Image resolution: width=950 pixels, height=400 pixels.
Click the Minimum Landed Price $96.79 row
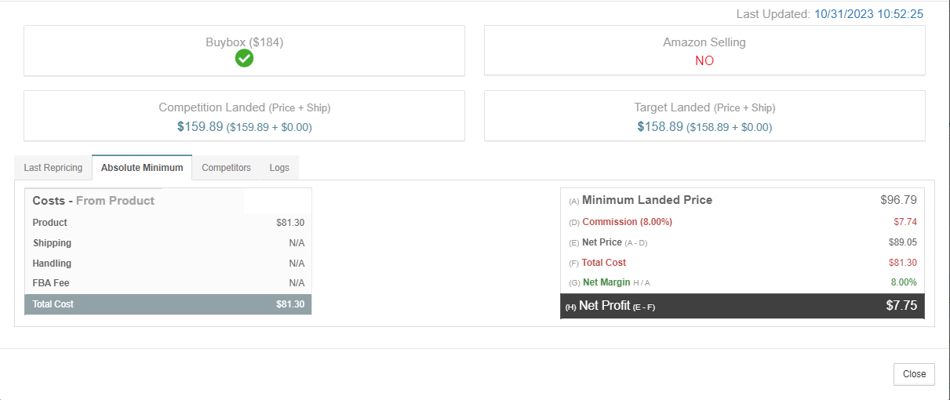742,200
